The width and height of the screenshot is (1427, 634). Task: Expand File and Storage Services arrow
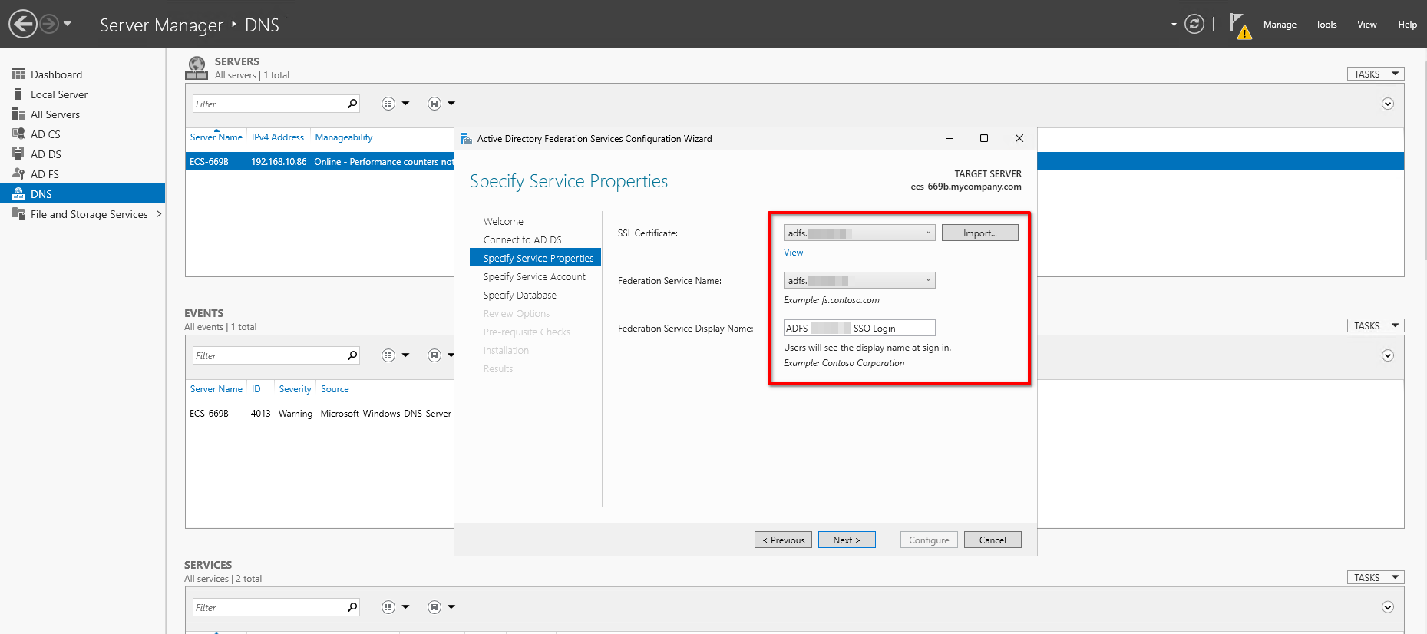click(x=159, y=214)
